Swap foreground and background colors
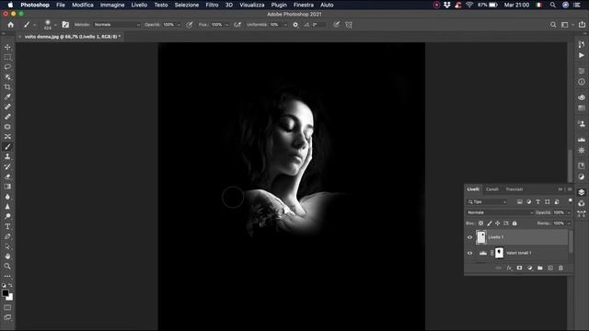 (x=10, y=286)
